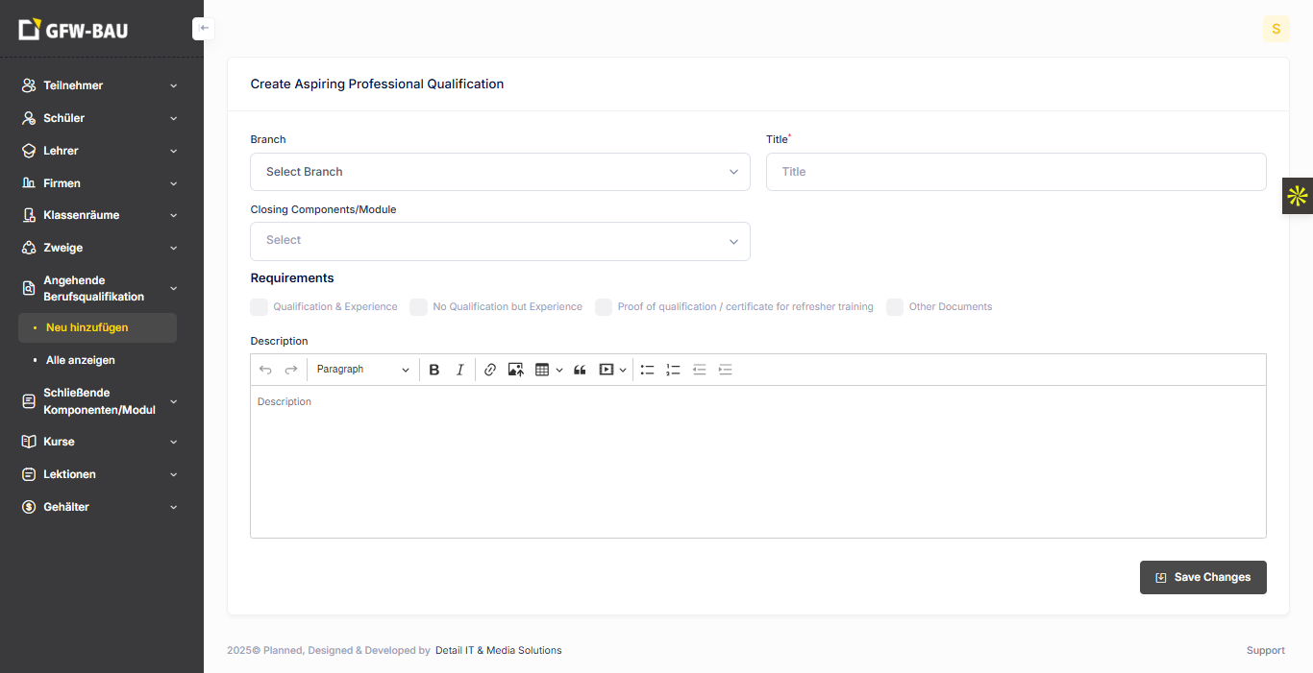Click the Save Changes button

click(1202, 577)
